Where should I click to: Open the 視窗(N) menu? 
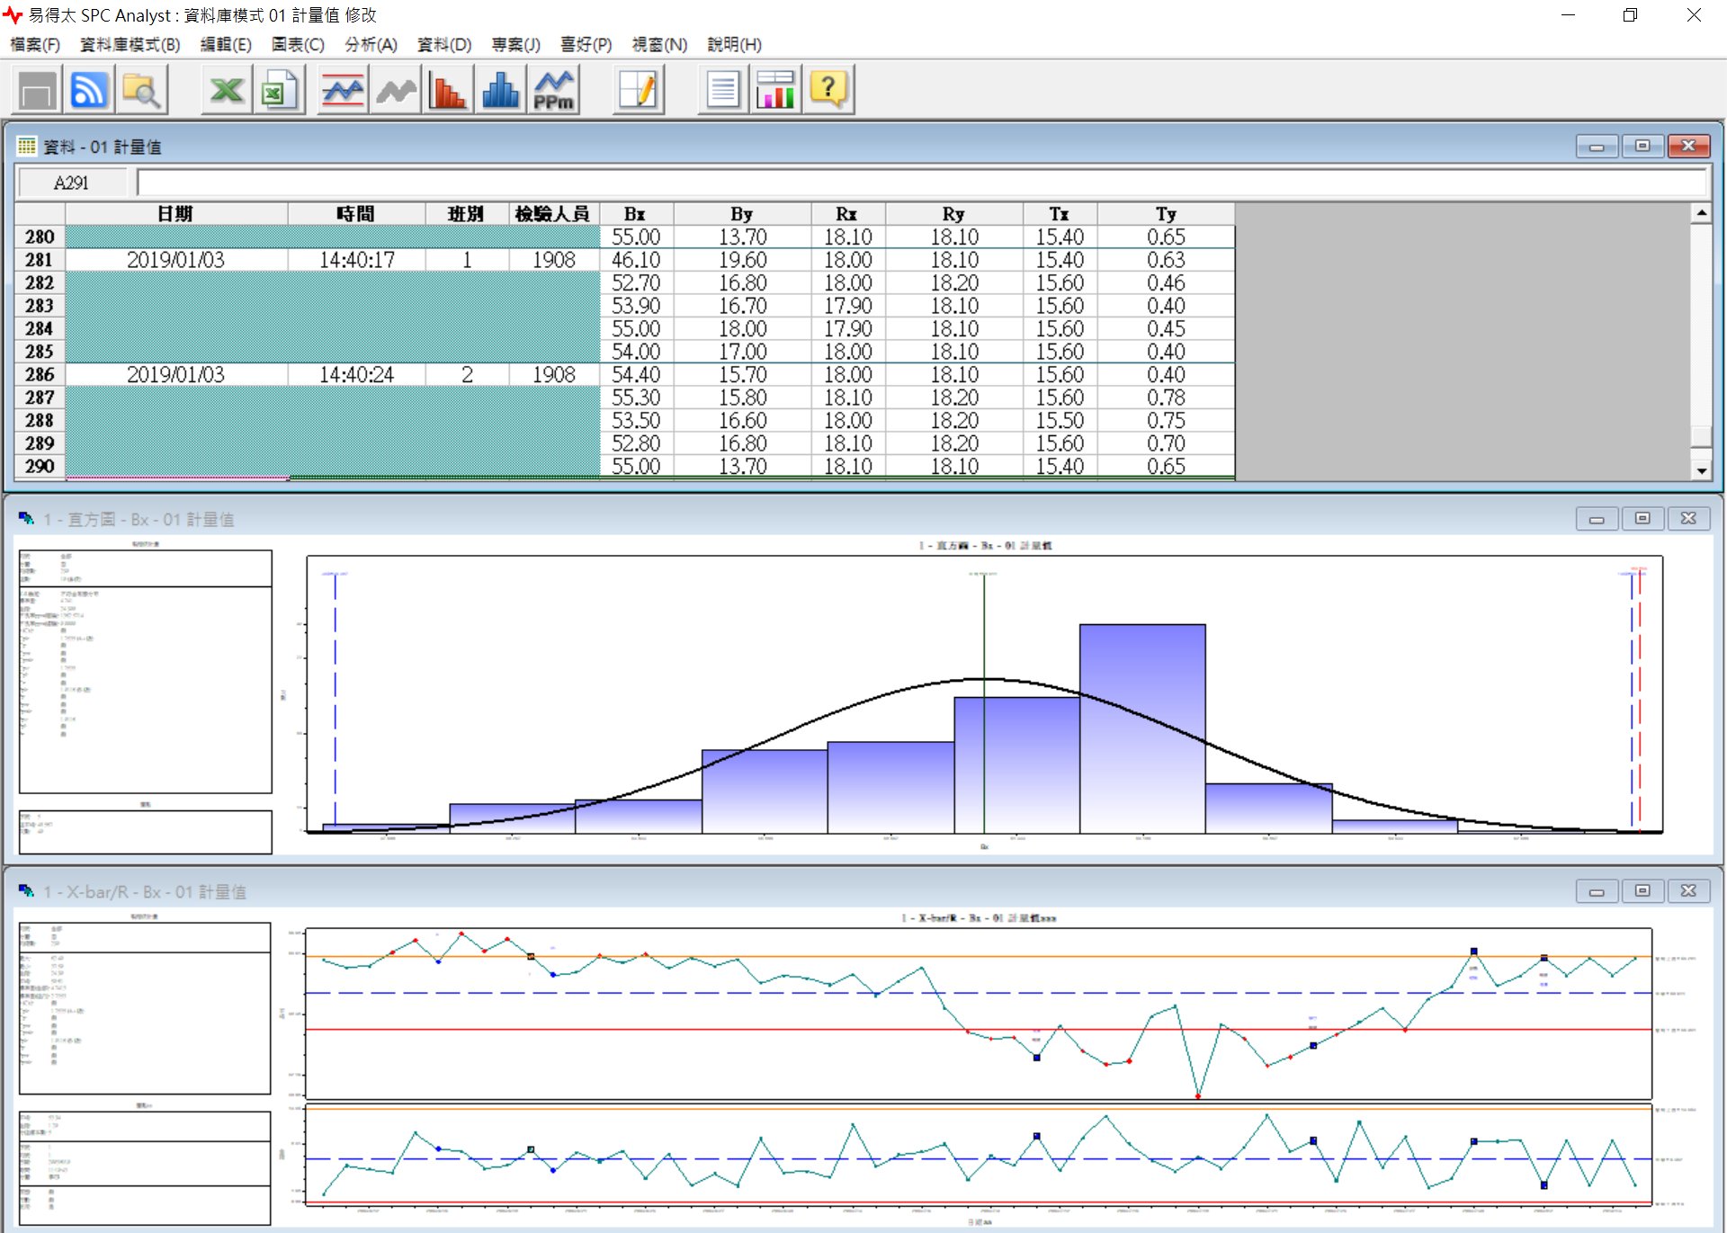(660, 45)
